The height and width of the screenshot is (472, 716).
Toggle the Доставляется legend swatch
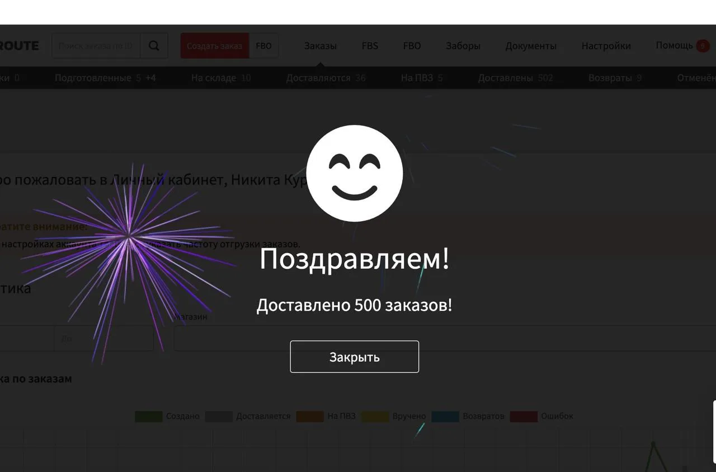tap(219, 417)
